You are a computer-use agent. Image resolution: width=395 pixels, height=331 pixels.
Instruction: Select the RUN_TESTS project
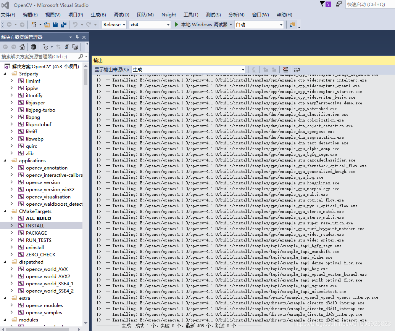39,240
